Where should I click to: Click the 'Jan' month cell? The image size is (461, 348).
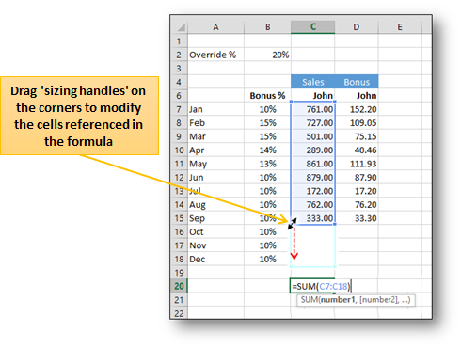(x=215, y=109)
